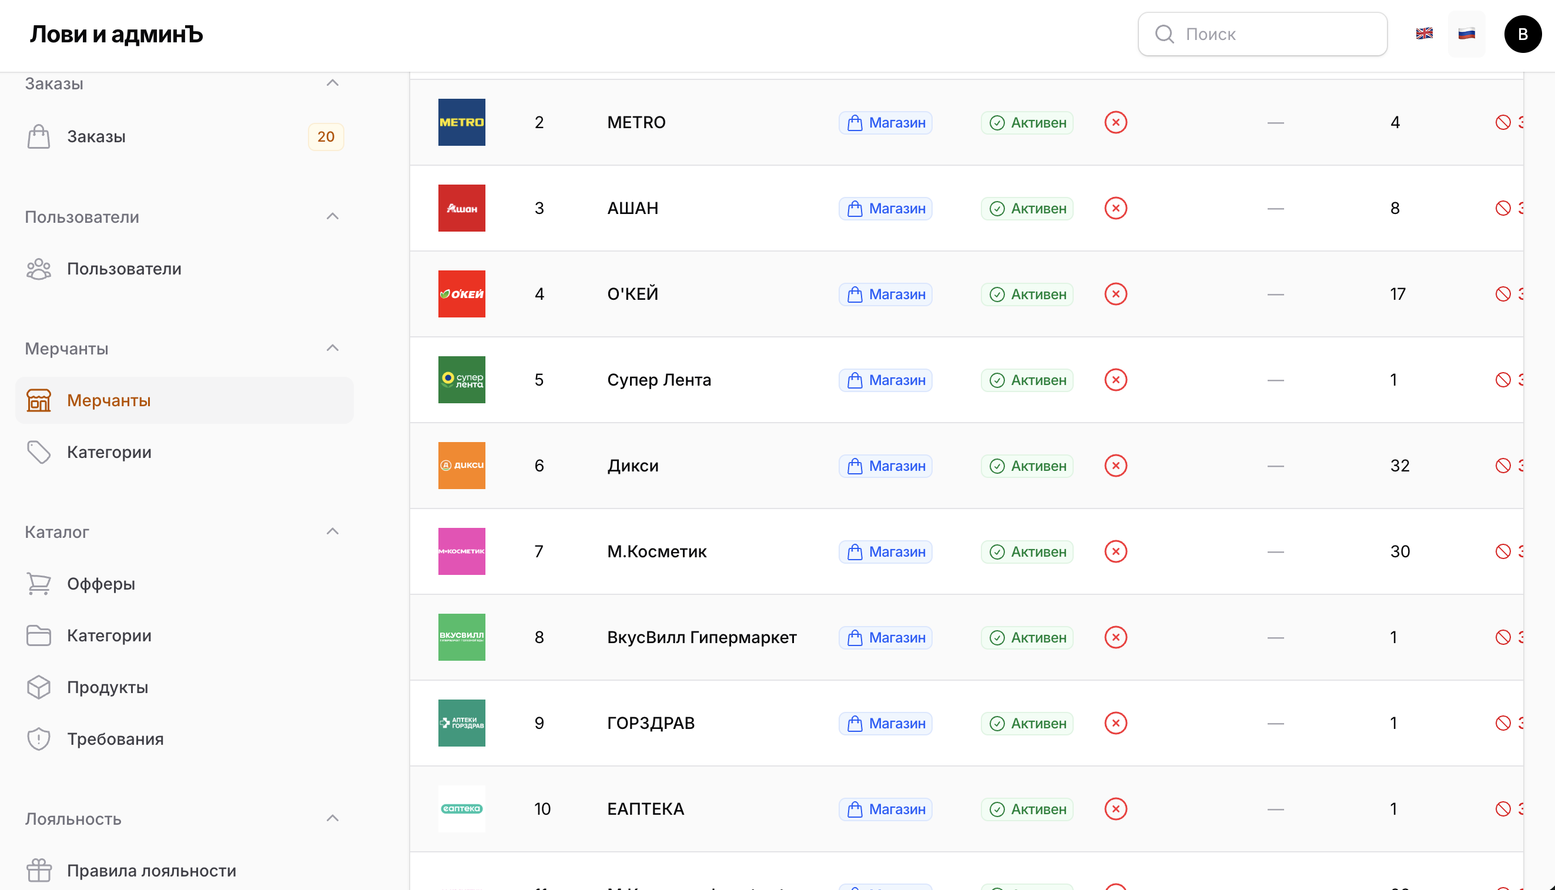This screenshot has width=1555, height=890.
Task: Click the count 32 in Дикси row
Action: click(x=1399, y=466)
